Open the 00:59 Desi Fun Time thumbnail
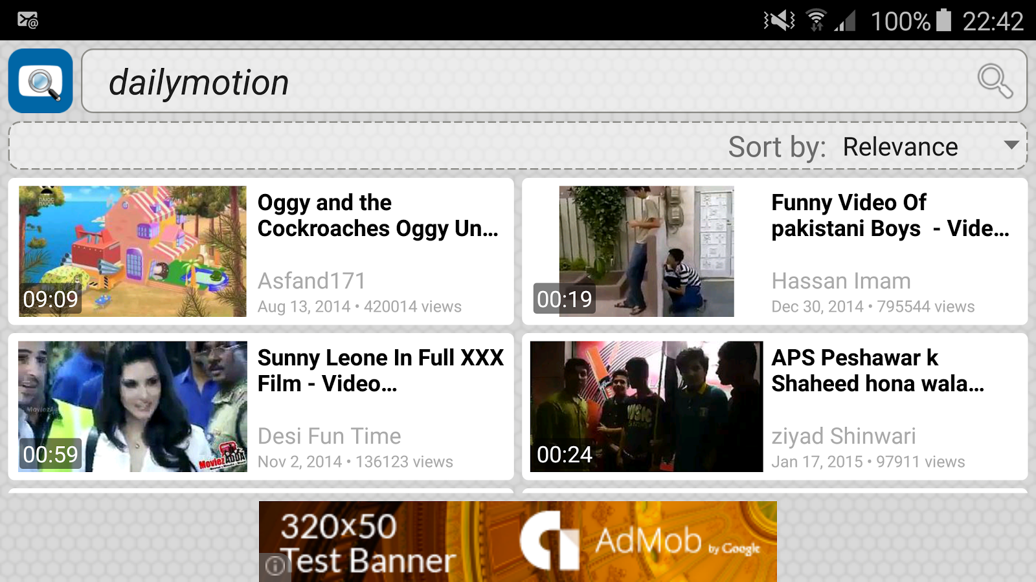This screenshot has height=582, width=1036. pos(133,407)
